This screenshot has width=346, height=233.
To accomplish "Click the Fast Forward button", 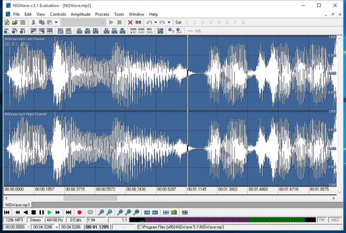I will coord(58,213).
